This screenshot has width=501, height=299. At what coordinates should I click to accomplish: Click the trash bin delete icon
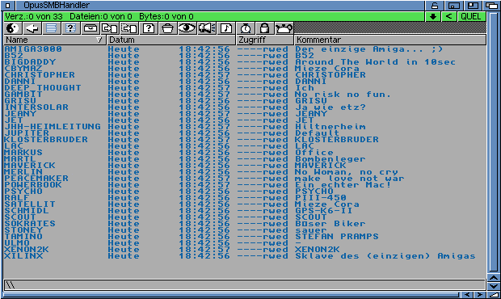[168, 28]
